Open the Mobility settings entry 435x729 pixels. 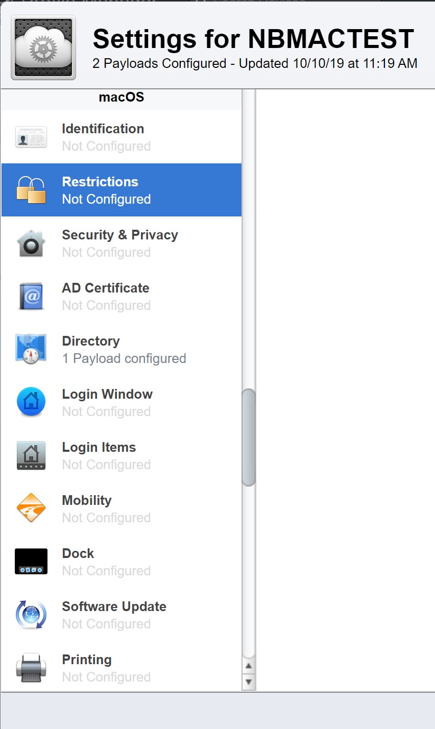point(121,508)
